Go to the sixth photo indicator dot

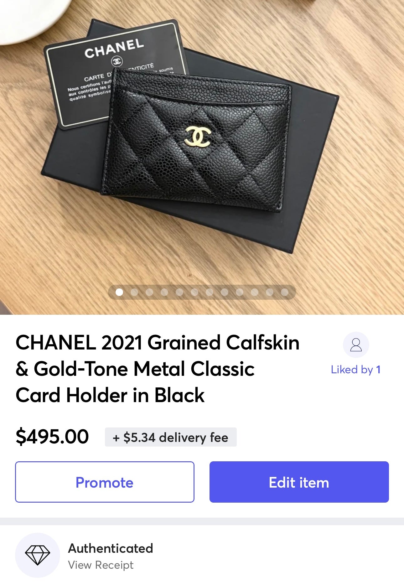[194, 292]
